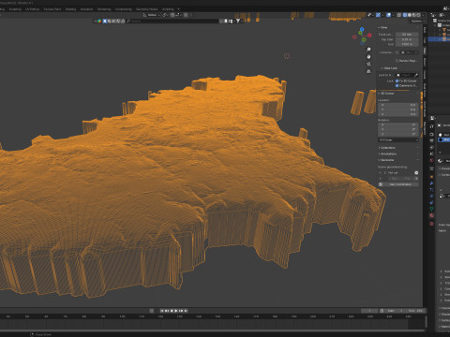Viewport: 450px width, 337px height.
Task: Click the clip End value field
Action: click(x=407, y=44)
